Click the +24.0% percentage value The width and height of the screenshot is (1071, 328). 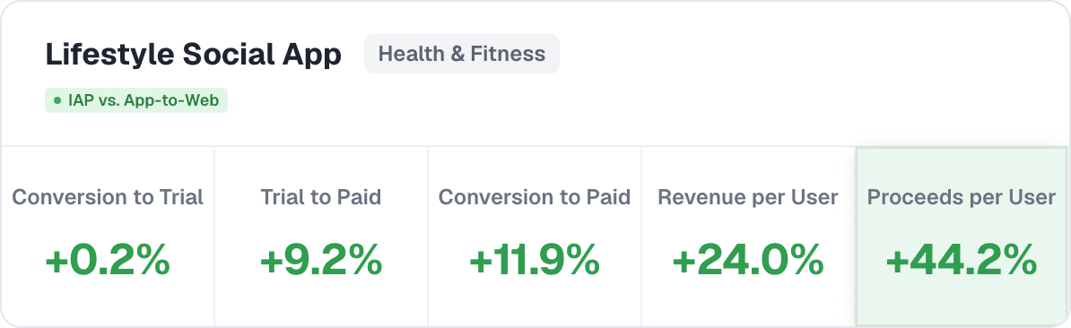[748, 260]
